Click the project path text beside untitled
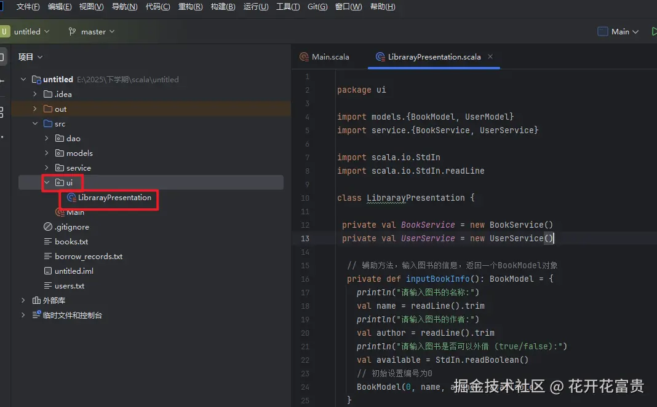Screen dimensions: 657x407 tap(128, 79)
